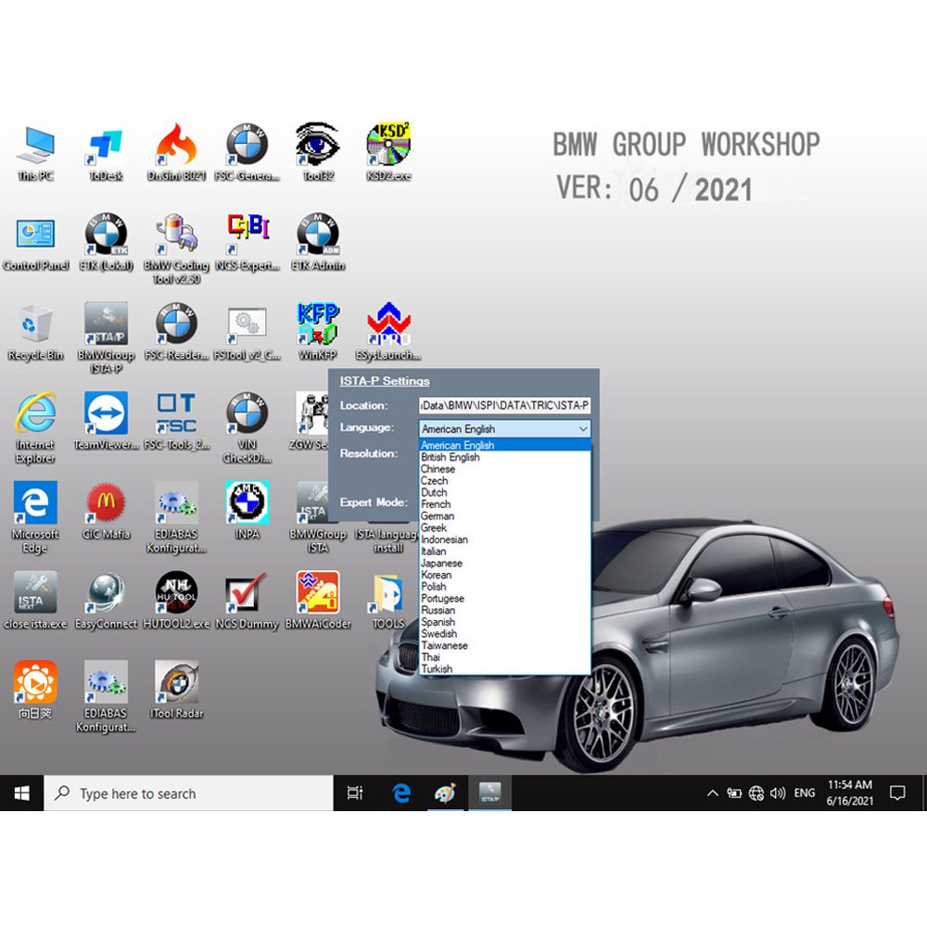Launch the ITool Radar shortcut
This screenshot has height=927, width=927.
(x=176, y=690)
